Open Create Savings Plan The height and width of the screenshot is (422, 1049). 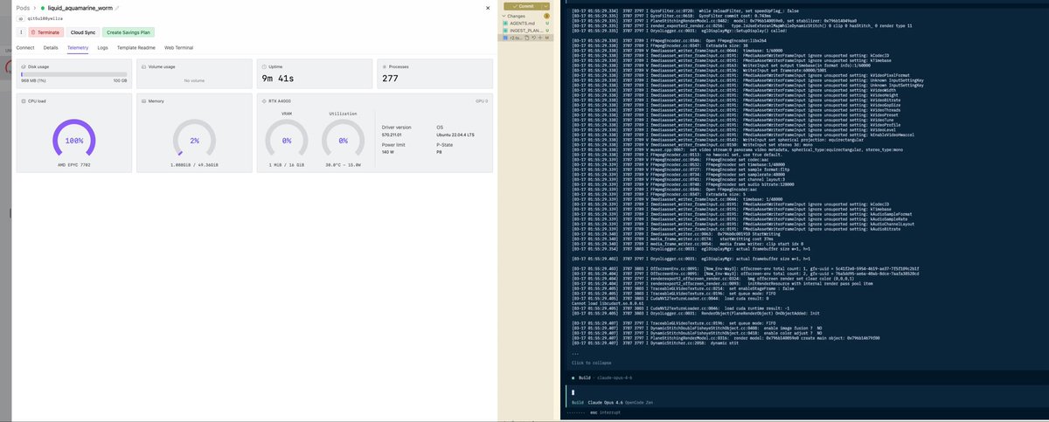point(129,32)
